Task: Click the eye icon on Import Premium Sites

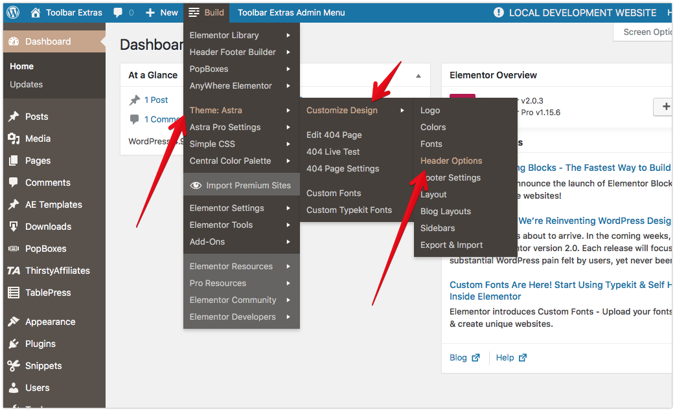Action: coord(196,185)
